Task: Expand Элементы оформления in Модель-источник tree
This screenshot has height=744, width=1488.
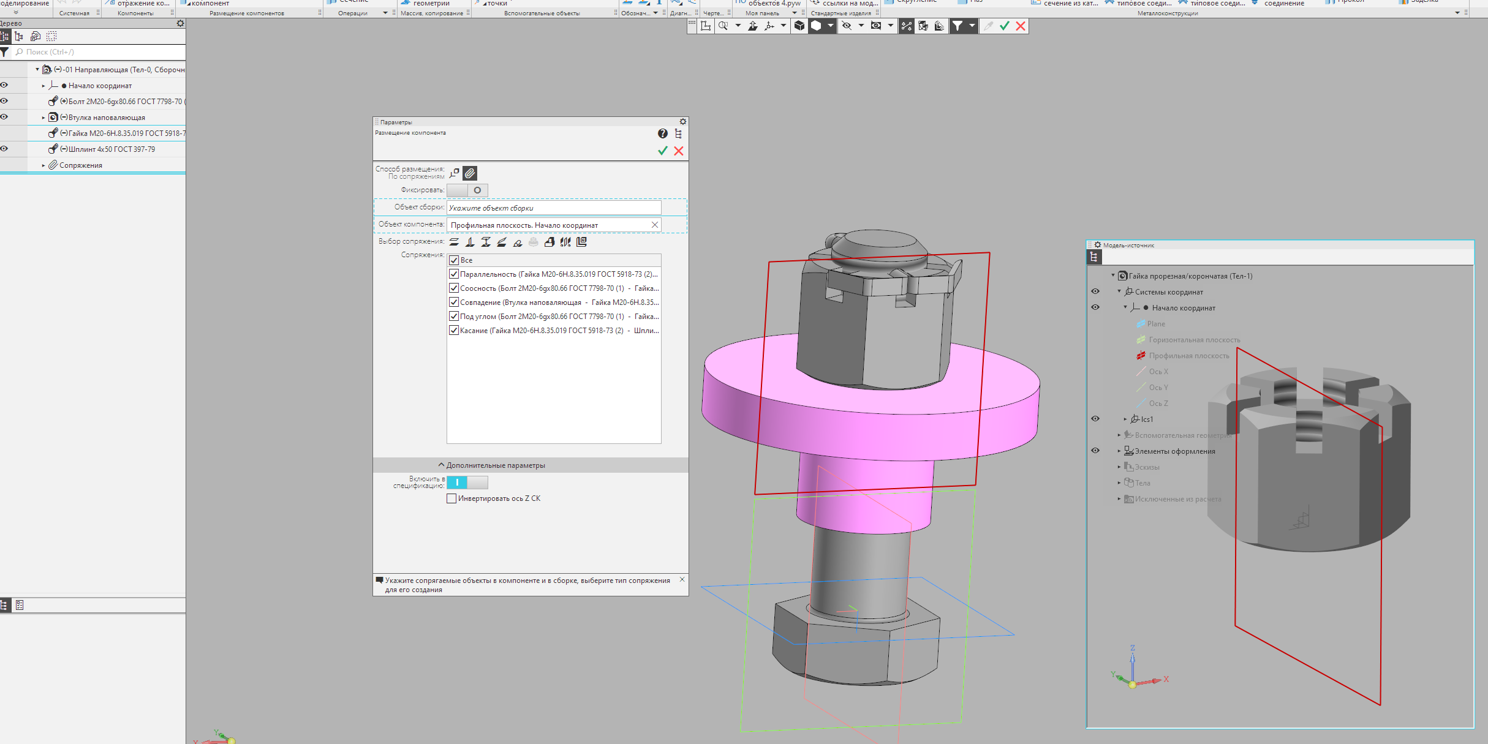Action: point(1119,451)
